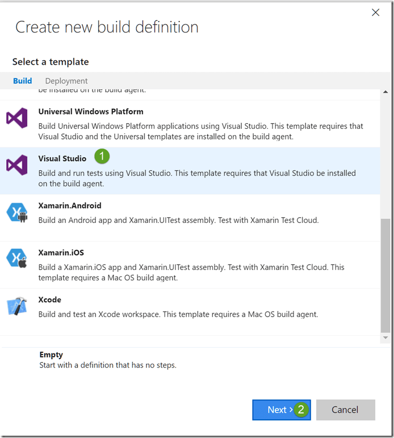The image size is (394, 438).
Task: Click the Xamarin.iOS hexagon icon
Action: click(17, 259)
